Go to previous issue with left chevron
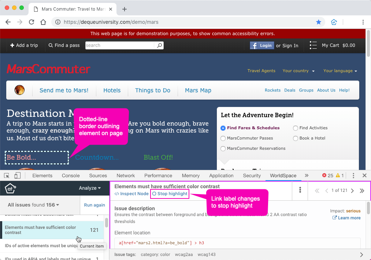371x260 pixels. 327,191
